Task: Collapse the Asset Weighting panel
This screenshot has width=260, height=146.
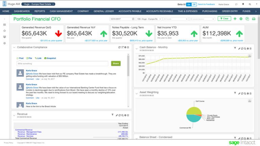Action: [x=136, y=92]
